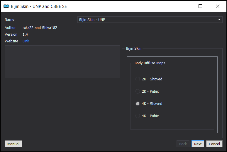Expand the Name dropdown arrow
Image resolution: width=227 pixels, height=152 pixels.
point(219,20)
